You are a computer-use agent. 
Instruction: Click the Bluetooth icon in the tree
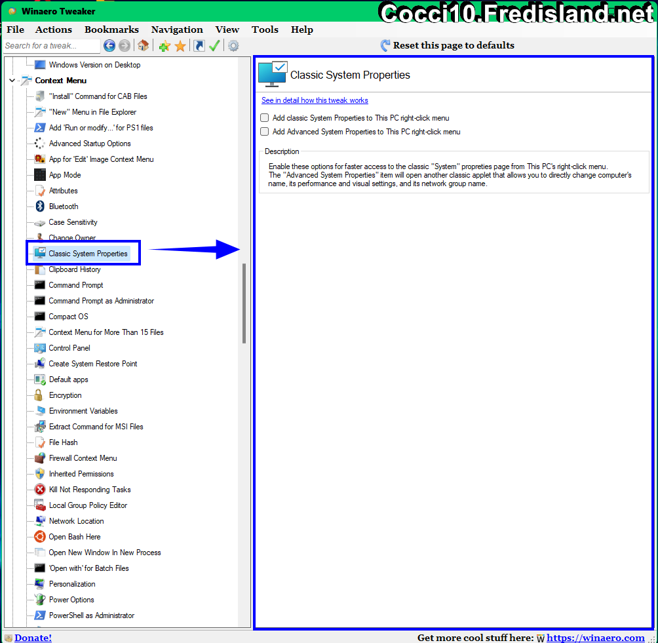(x=40, y=206)
